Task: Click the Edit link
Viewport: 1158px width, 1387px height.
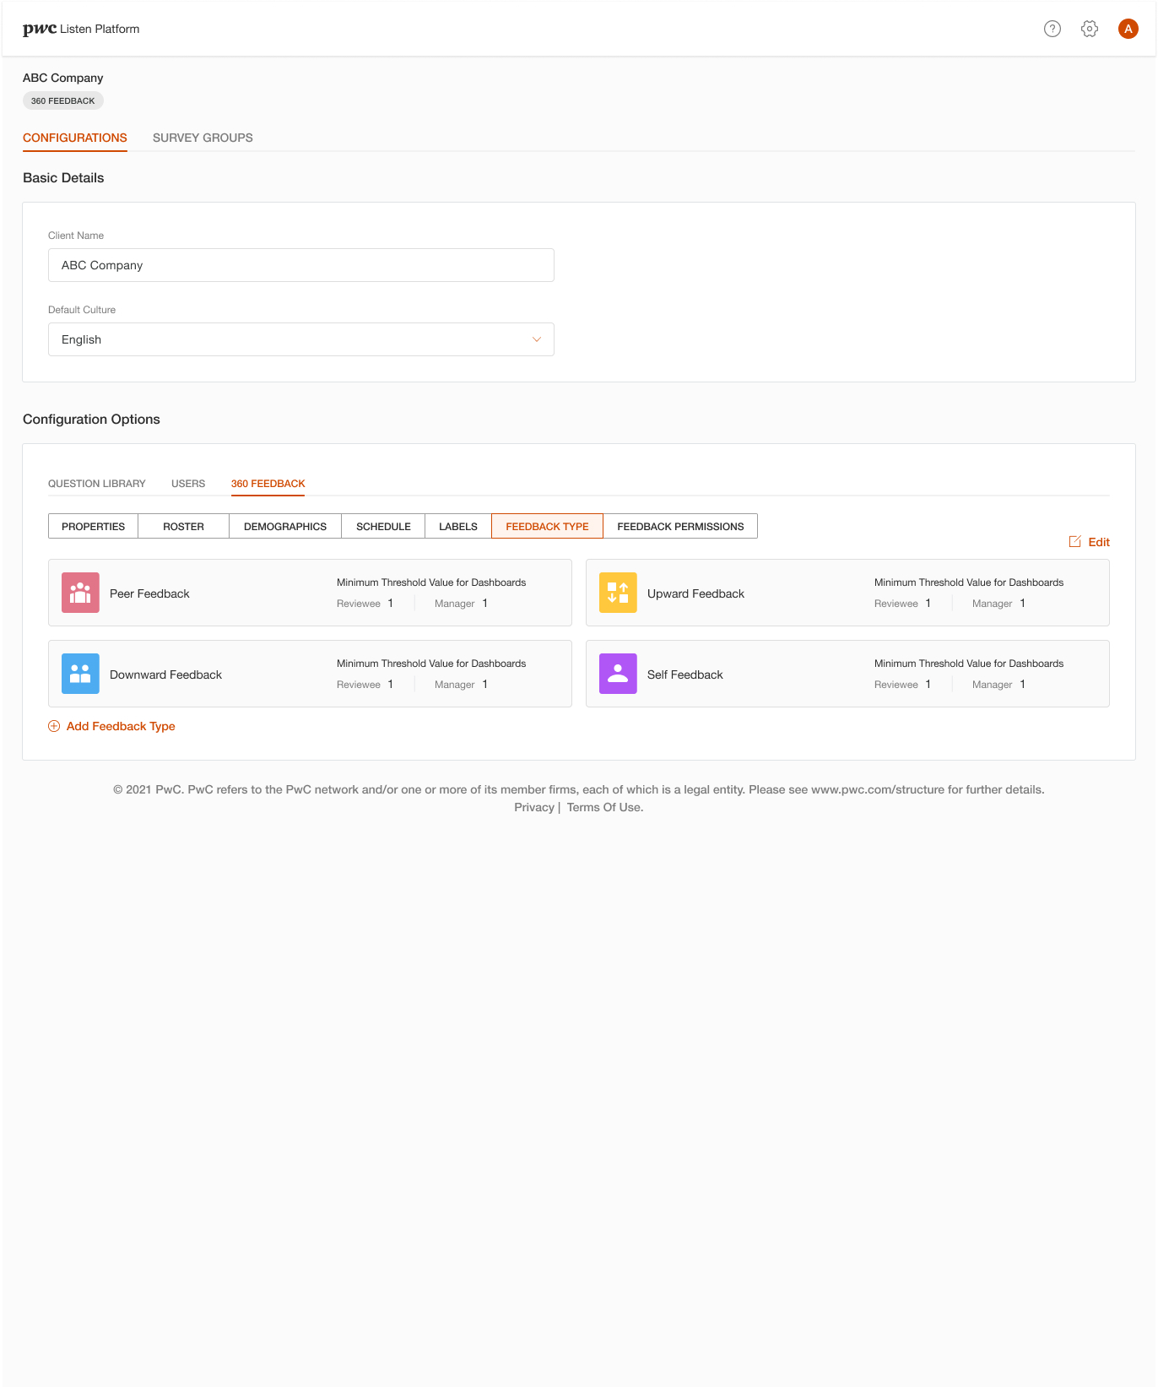Action: pos(1099,542)
